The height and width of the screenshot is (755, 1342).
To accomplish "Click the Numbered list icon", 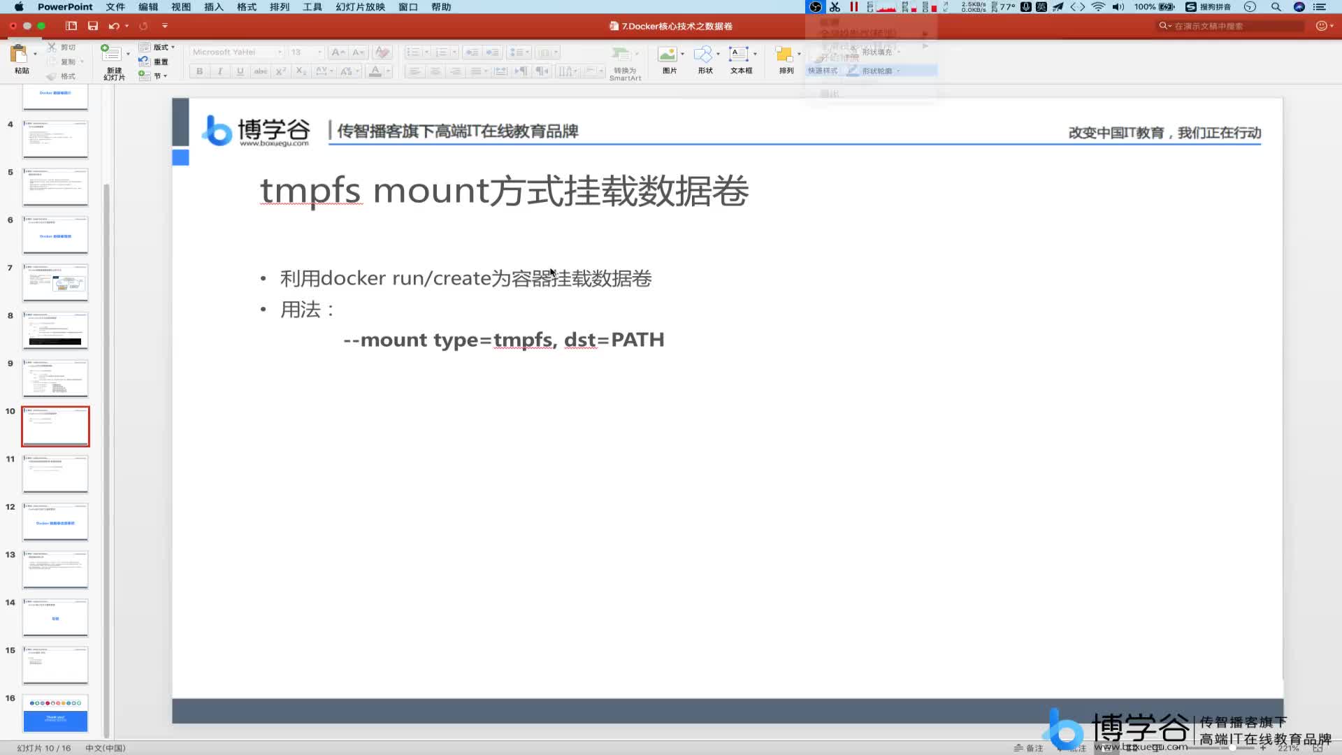I will [442, 52].
